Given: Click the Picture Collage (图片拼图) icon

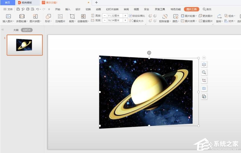Looking at the screenshot, I should point(35,17).
